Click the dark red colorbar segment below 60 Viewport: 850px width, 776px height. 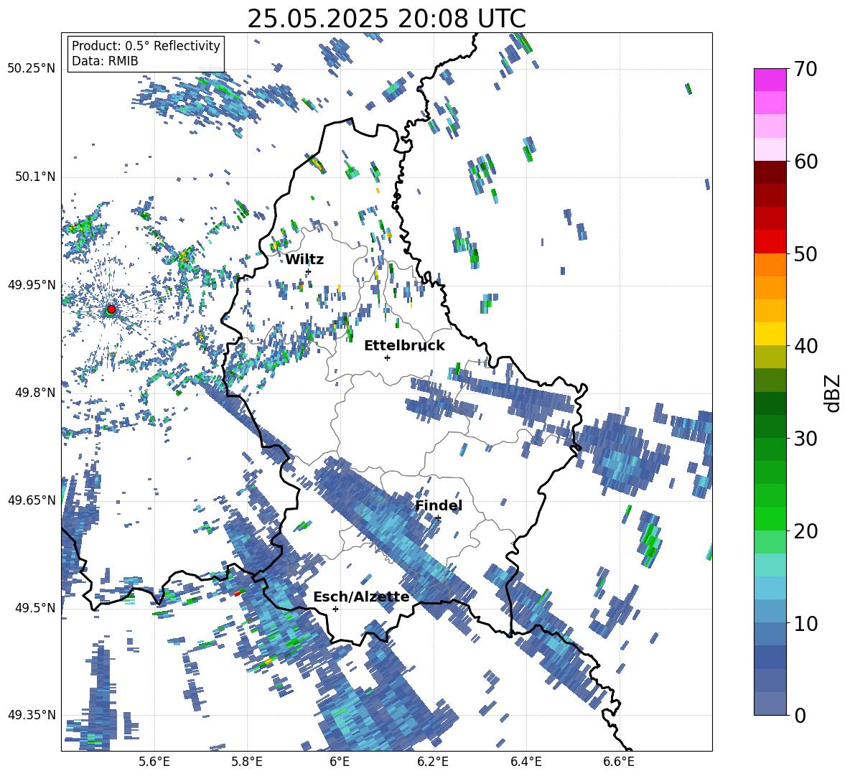[770, 172]
